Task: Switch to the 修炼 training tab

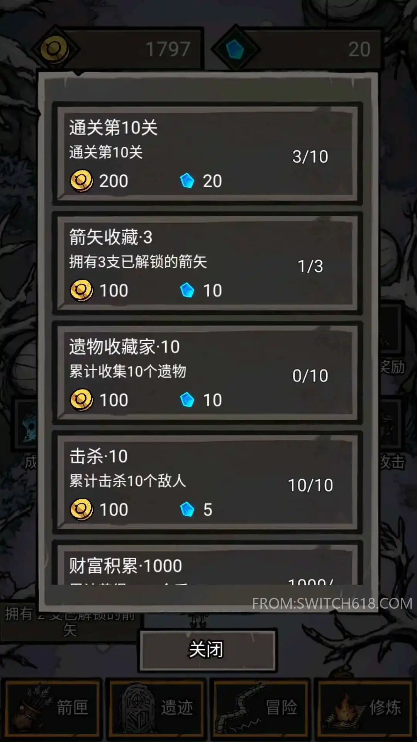Action: click(364, 708)
